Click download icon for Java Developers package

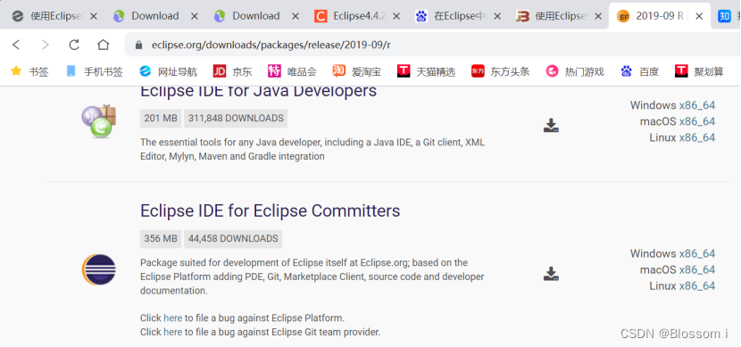tap(551, 126)
